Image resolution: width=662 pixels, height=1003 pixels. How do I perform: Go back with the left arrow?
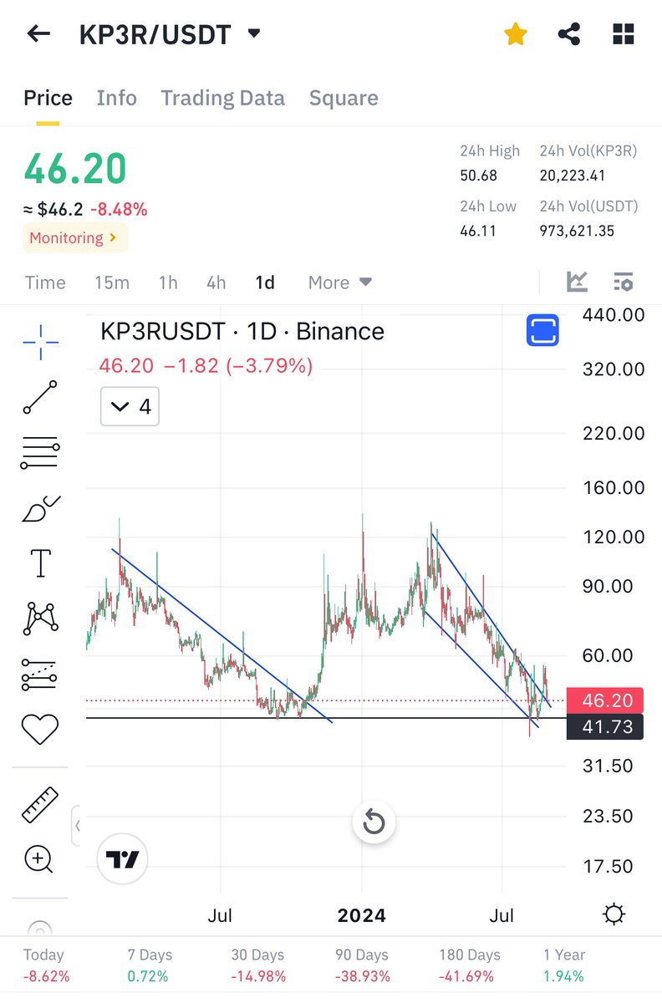point(38,34)
